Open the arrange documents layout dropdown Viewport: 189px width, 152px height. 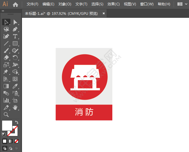click(182, 4)
